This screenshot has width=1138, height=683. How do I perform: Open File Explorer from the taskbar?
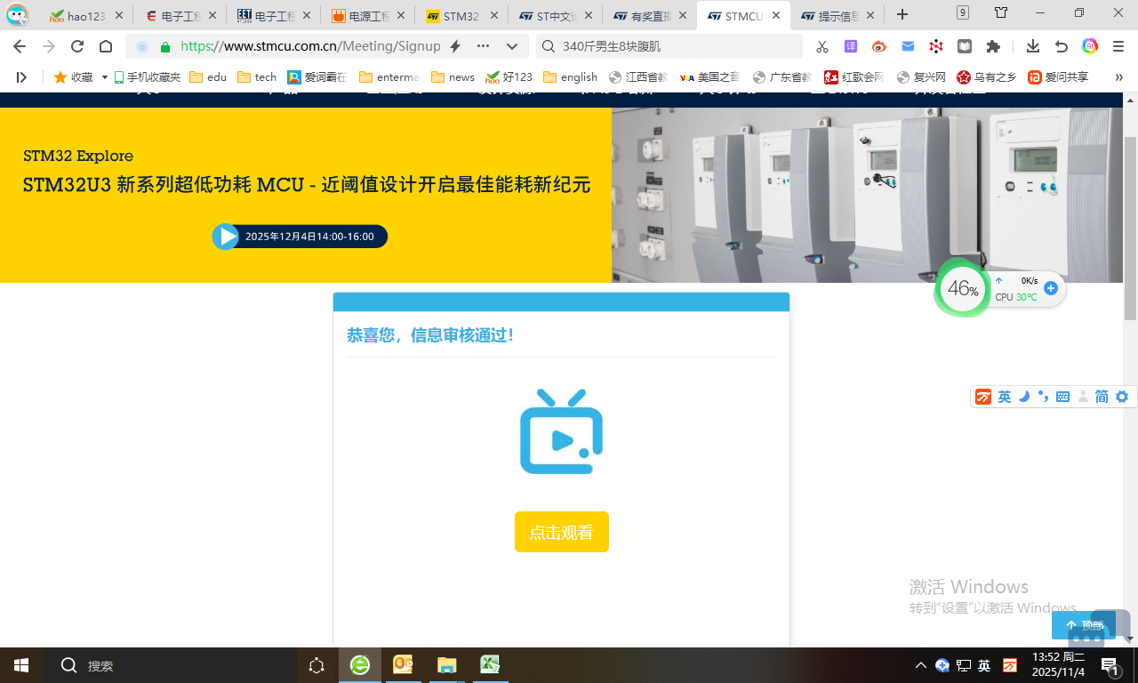coord(446,665)
